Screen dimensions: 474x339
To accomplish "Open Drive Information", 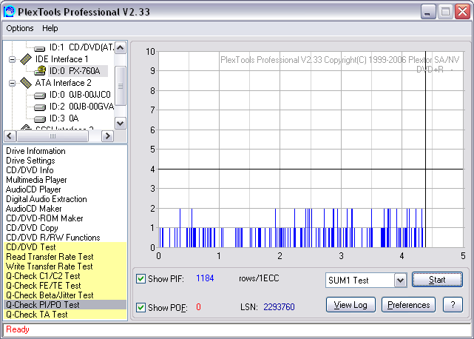I will pyautogui.click(x=35, y=151).
